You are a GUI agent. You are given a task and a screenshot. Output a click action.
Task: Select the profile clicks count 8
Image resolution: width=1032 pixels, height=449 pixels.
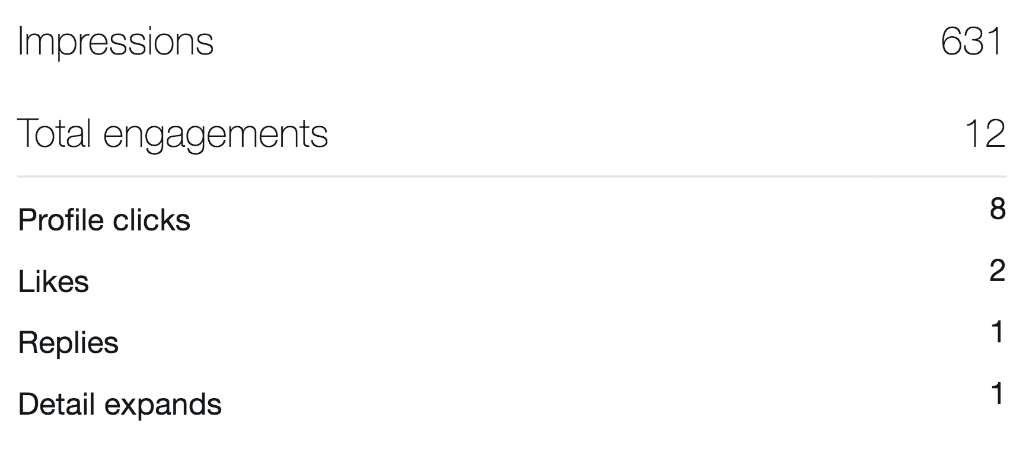point(998,209)
